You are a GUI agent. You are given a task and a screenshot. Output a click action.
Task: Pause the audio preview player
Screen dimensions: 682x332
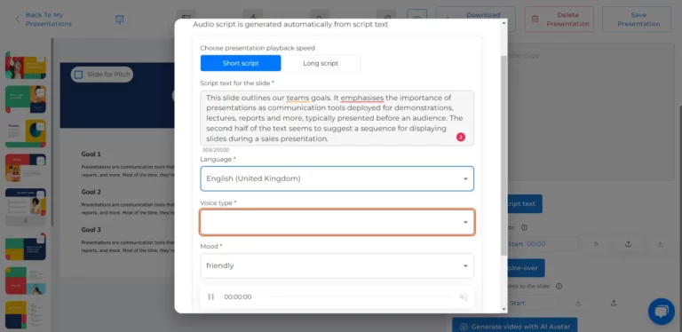[x=211, y=296]
